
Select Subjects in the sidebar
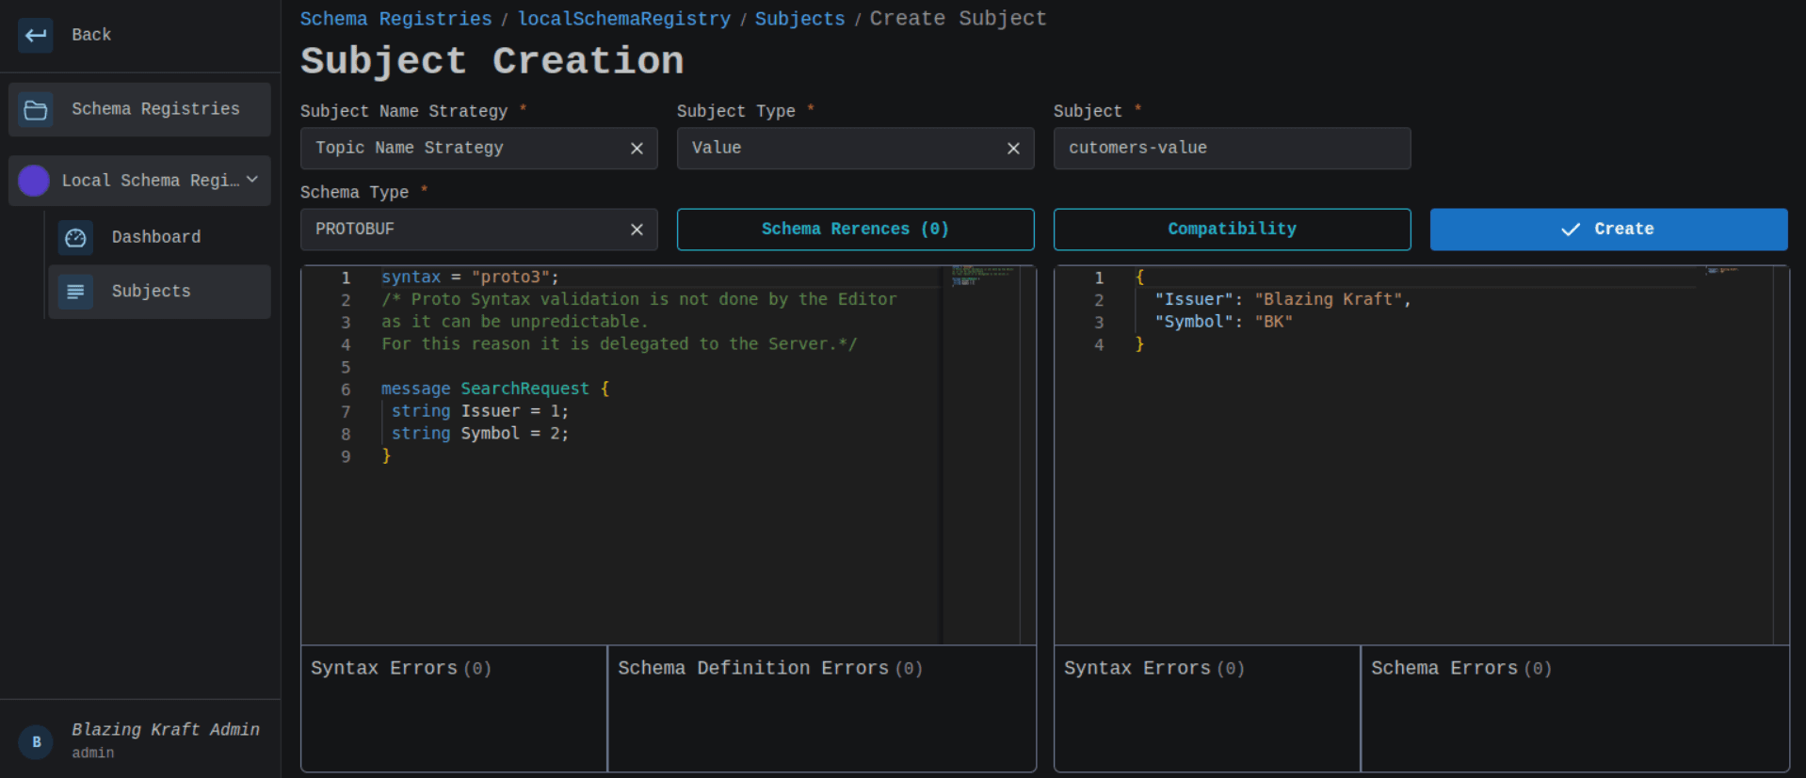(x=159, y=292)
